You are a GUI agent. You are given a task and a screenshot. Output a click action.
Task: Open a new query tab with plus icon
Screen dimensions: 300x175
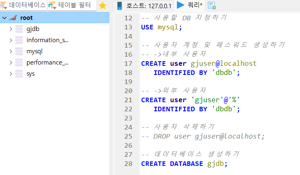tap(212, 5)
